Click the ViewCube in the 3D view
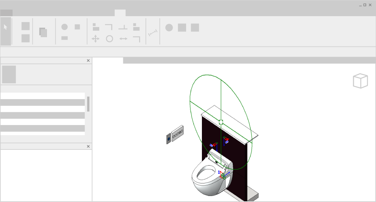The width and height of the screenshot is (376, 202). click(x=360, y=81)
